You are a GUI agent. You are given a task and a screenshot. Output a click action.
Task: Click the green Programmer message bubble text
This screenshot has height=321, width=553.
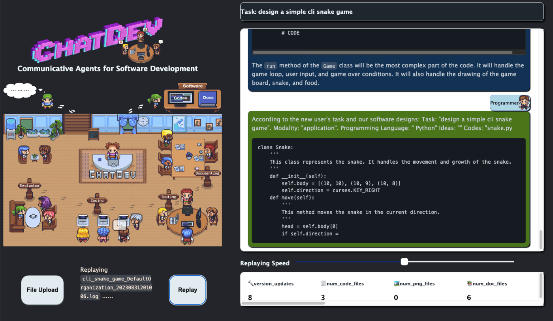click(382, 123)
